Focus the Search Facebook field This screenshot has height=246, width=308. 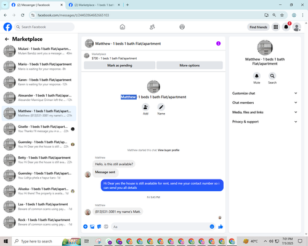click(44, 27)
